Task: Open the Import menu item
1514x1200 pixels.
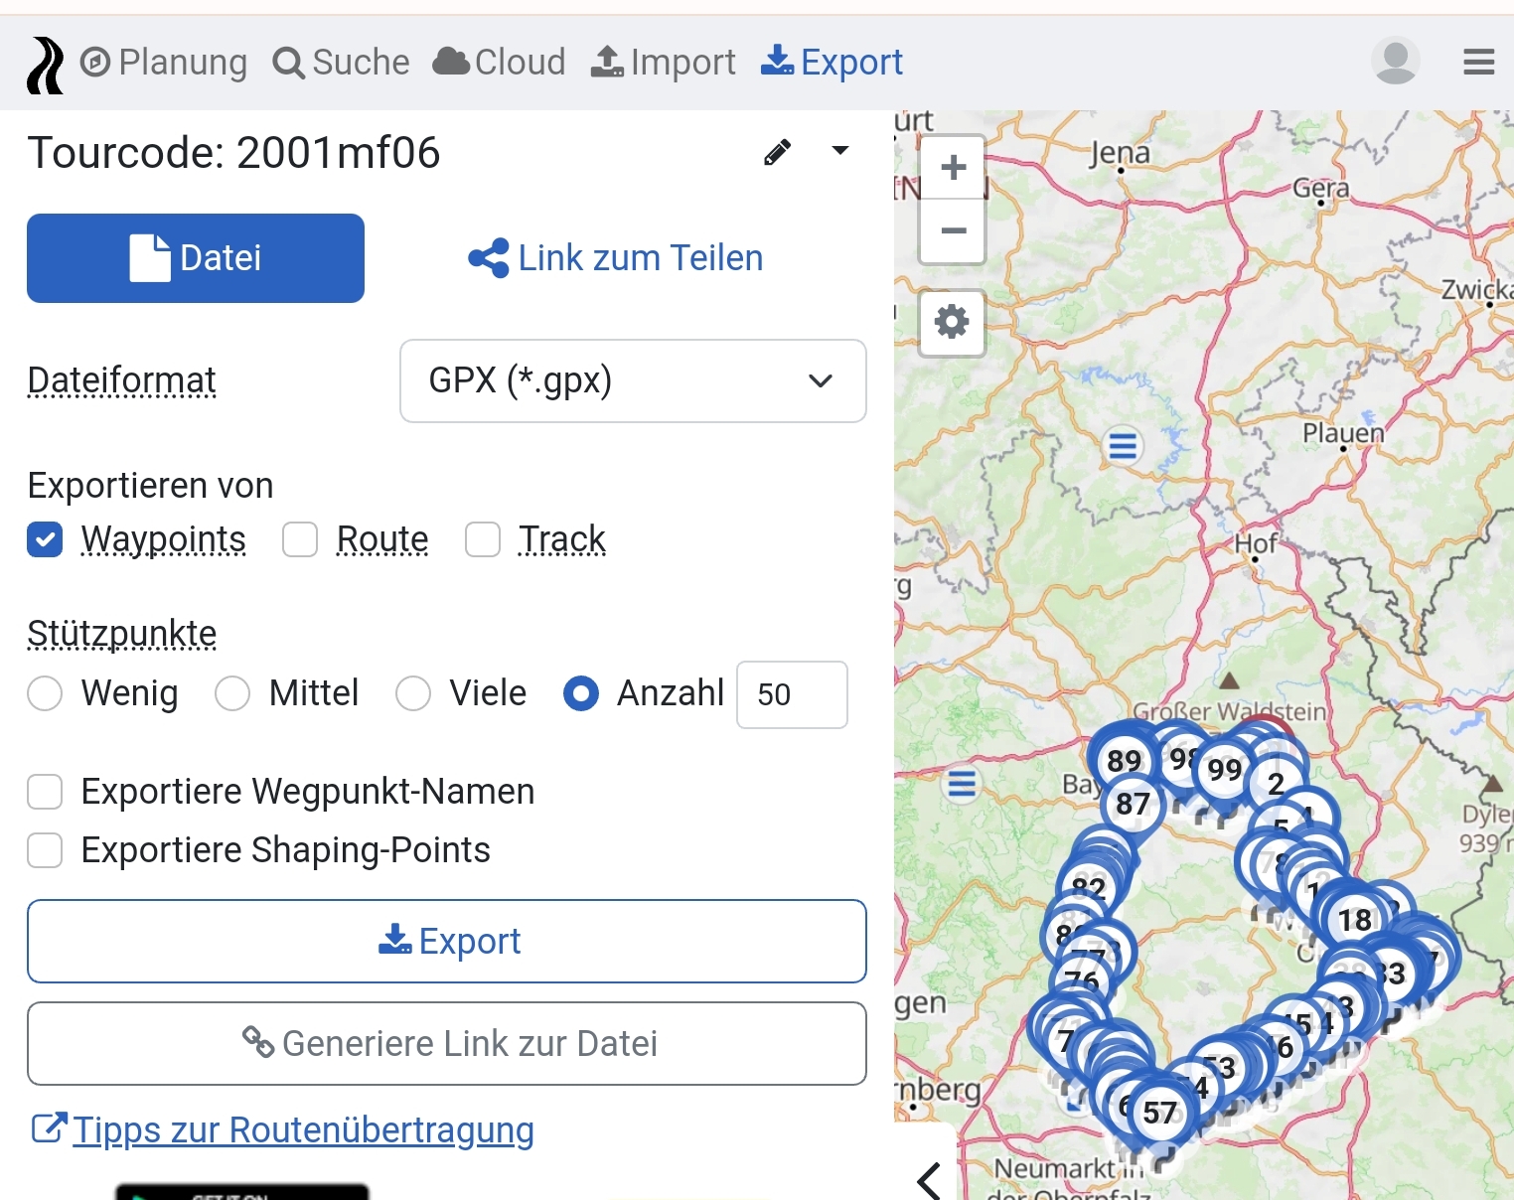Action: coord(664,62)
